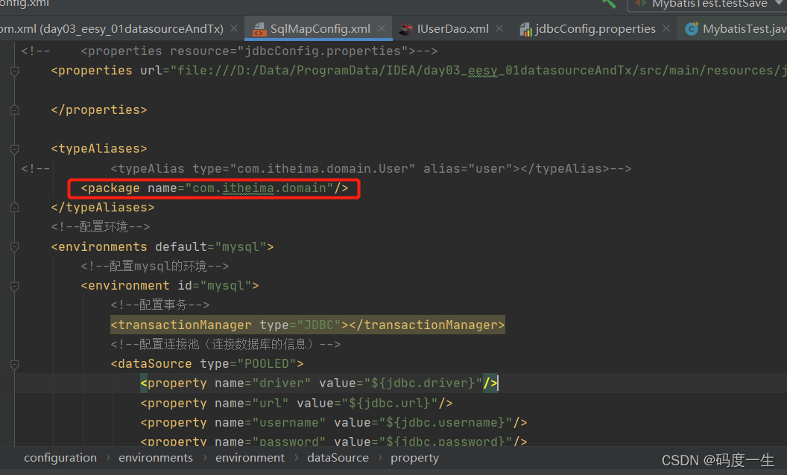Click the IUserDao.xml file icon
Image resolution: width=787 pixels, height=475 pixels.
coord(405,29)
